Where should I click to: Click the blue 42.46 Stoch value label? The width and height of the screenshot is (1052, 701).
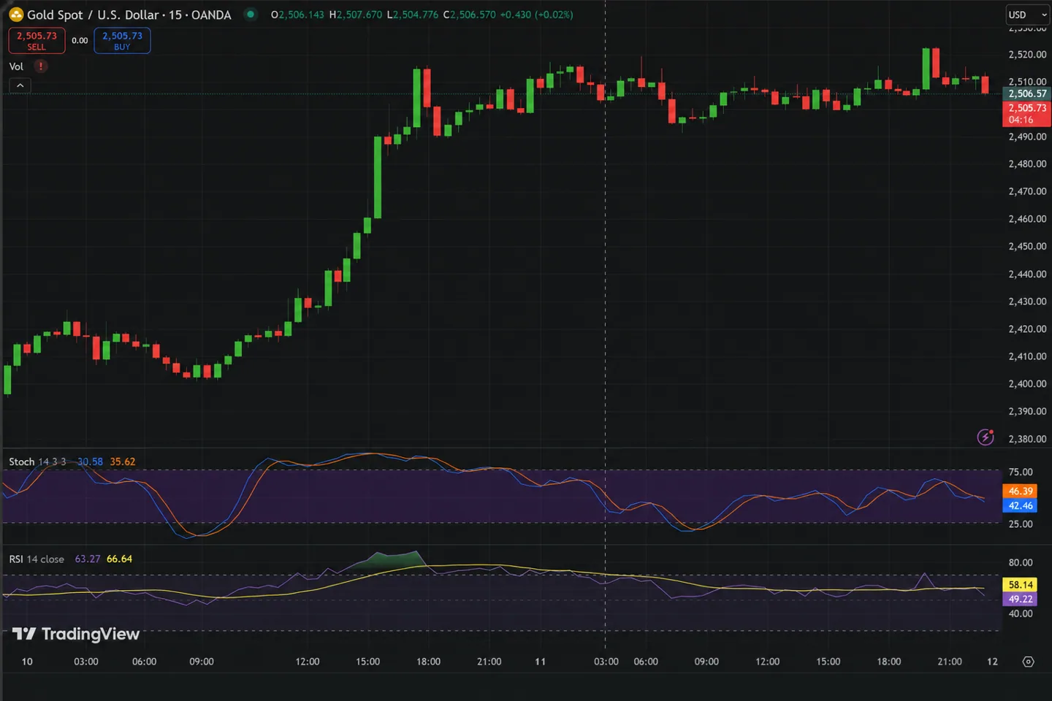coord(1021,505)
